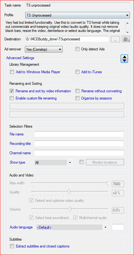Screen dimensions: 134x255
Task: Open the Audio language dropdown
Action: 72,227
